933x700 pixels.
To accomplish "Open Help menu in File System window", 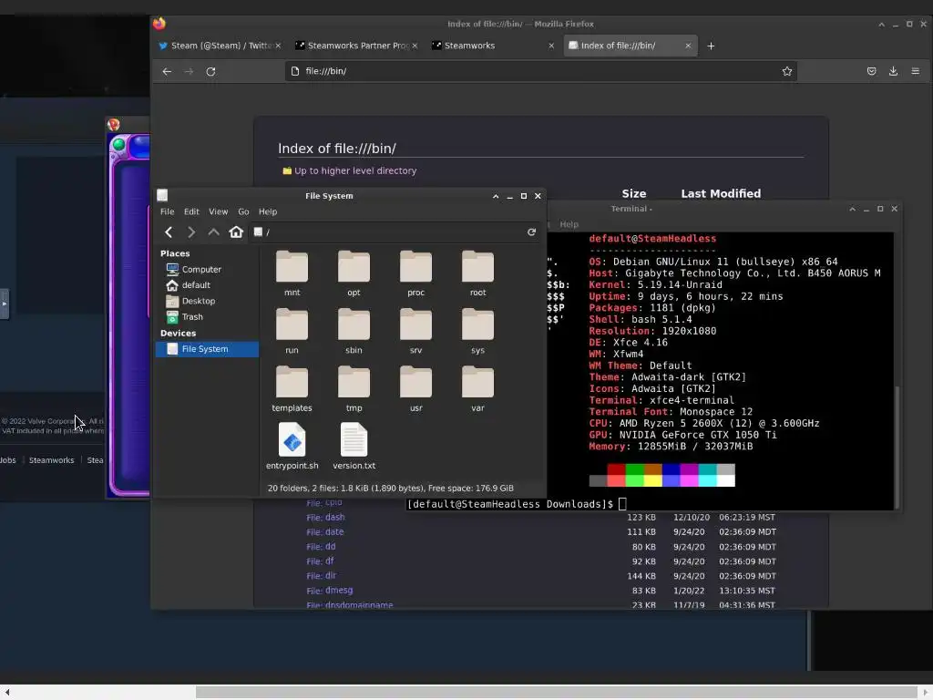I will [x=268, y=211].
